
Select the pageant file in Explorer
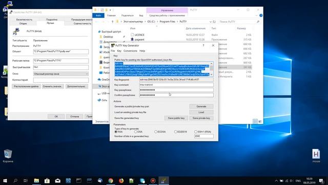pyautogui.click(x=139, y=40)
